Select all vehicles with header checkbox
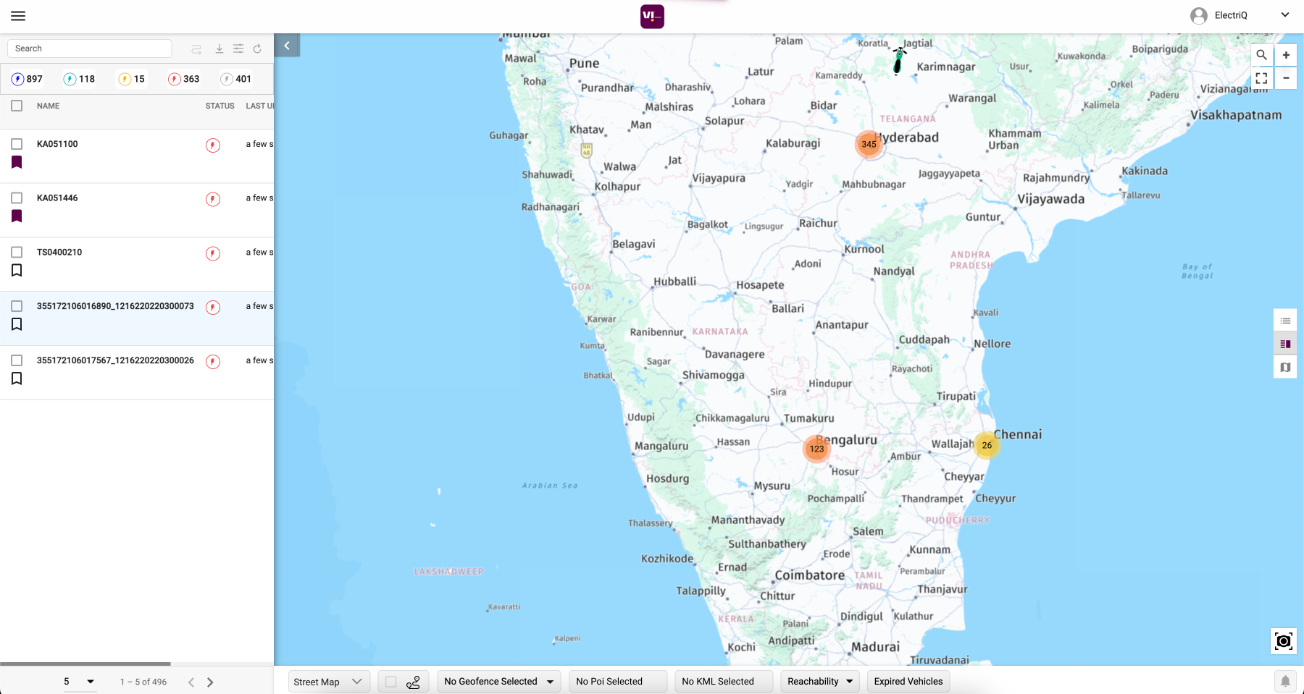The height and width of the screenshot is (694, 1304). pyautogui.click(x=17, y=106)
